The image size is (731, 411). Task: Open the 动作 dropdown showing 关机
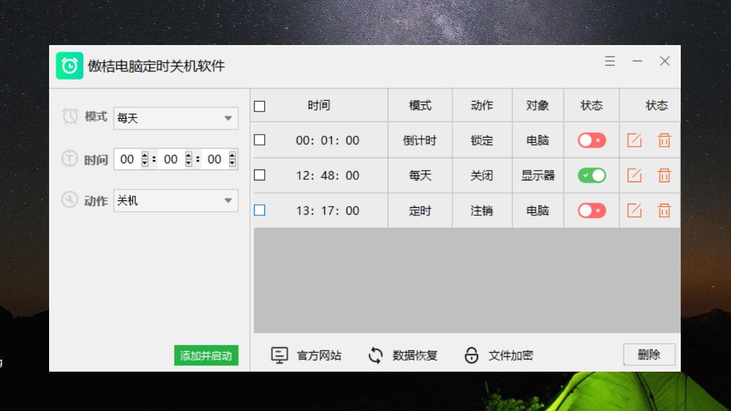(x=175, y=200)
